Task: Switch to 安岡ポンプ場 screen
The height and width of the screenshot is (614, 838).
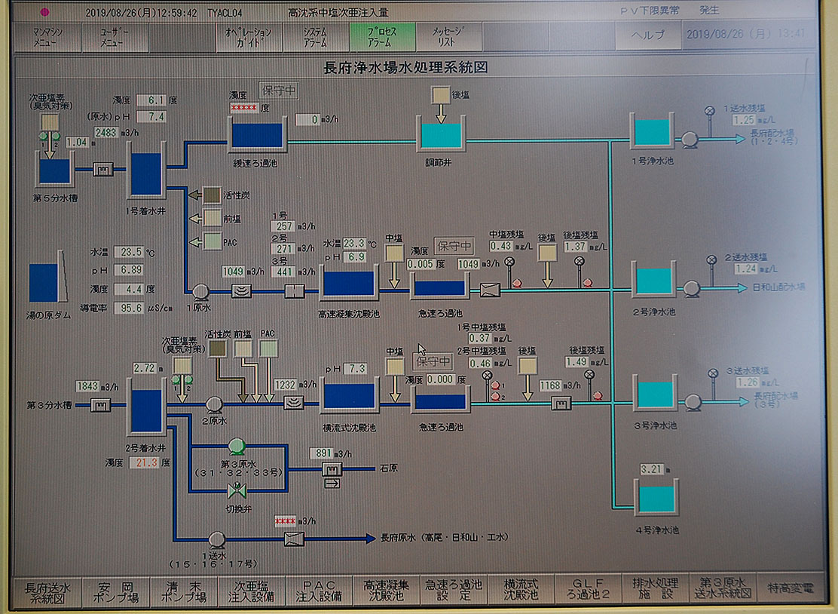Action: pyautogui.click(x=115, y=590)
